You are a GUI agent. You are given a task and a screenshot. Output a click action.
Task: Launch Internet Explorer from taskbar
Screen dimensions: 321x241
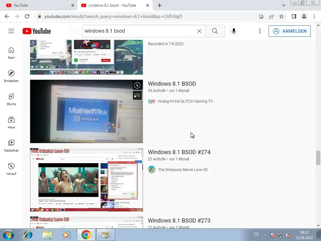tap(28, 235)
